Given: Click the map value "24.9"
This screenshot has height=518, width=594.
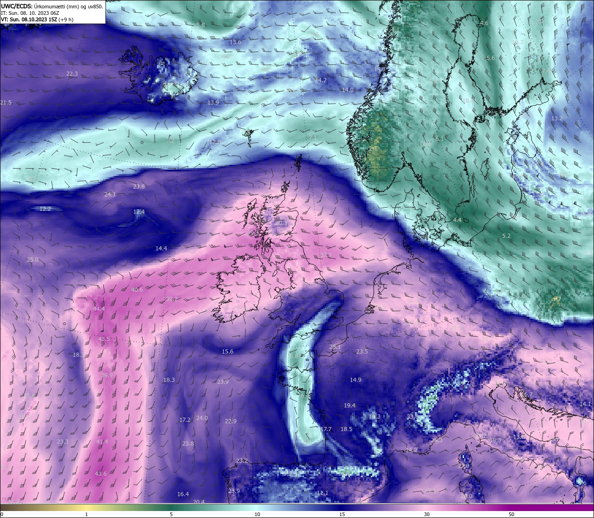Looking at the screenshot, I should point(411,450).
